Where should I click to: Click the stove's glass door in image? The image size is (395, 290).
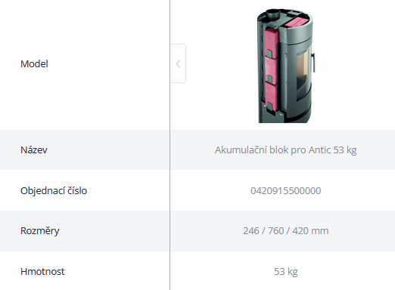303,70
